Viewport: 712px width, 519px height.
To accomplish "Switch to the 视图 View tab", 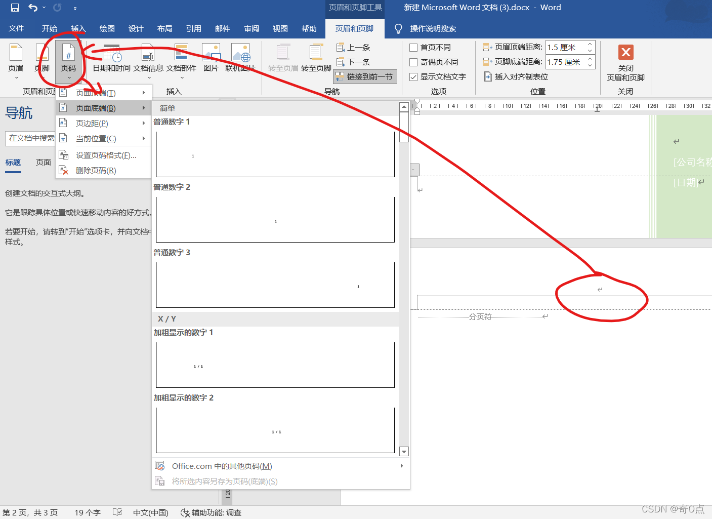I will click(x=280, y=28).
